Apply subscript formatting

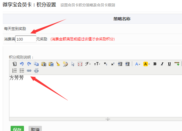pos(106,64)
